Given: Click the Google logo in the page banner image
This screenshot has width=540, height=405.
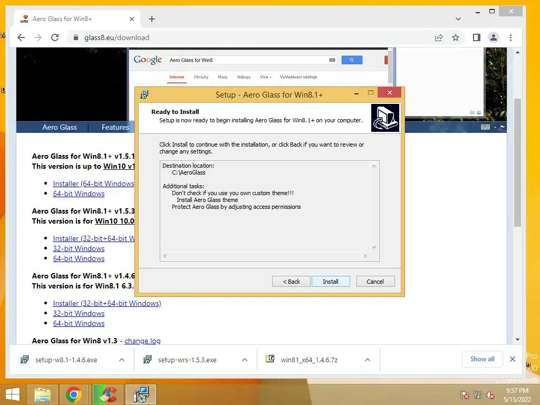Looking at the screenshot, I should coord(148,60).
